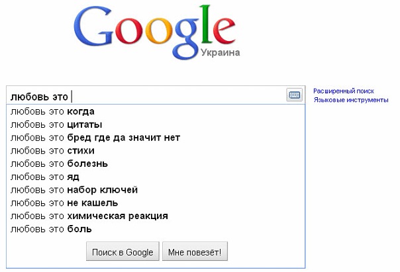Open the "Языковые инструменты" link

coord(351,100)
